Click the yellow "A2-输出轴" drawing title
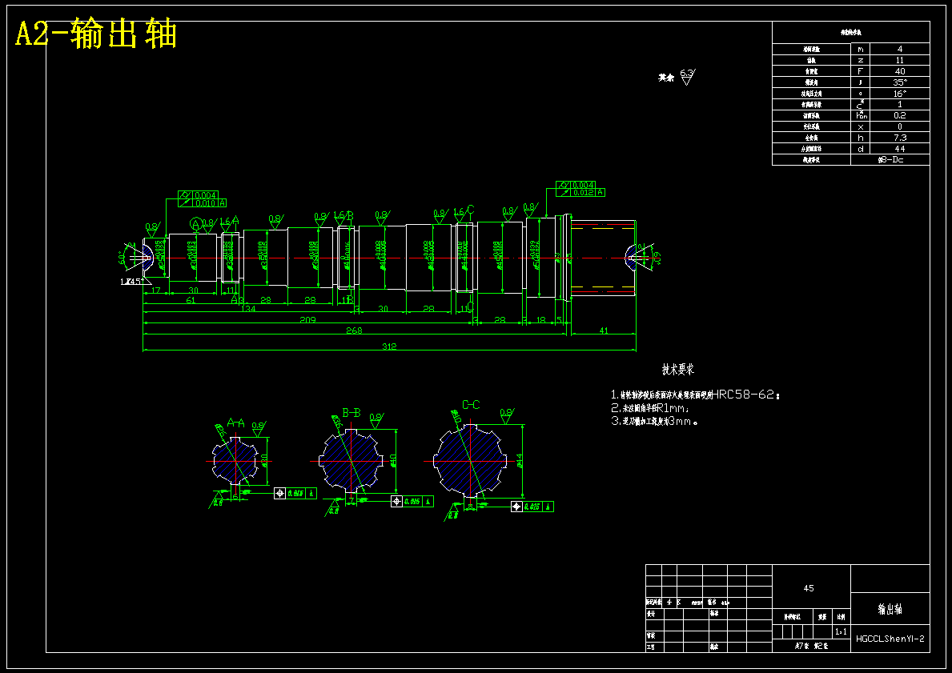The width and height of the screenshot is (952, 673). (x=96, y=34)
